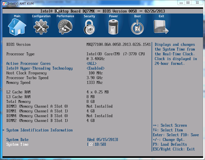Click the Power battery icon
Image resolution: width=205 pixels, height=160 pixels.
point(113,27)
